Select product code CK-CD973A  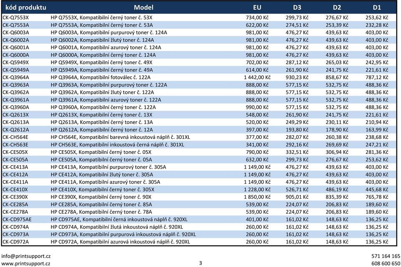15,234
